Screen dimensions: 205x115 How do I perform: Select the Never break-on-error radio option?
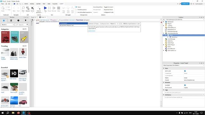tap(76, 7)
